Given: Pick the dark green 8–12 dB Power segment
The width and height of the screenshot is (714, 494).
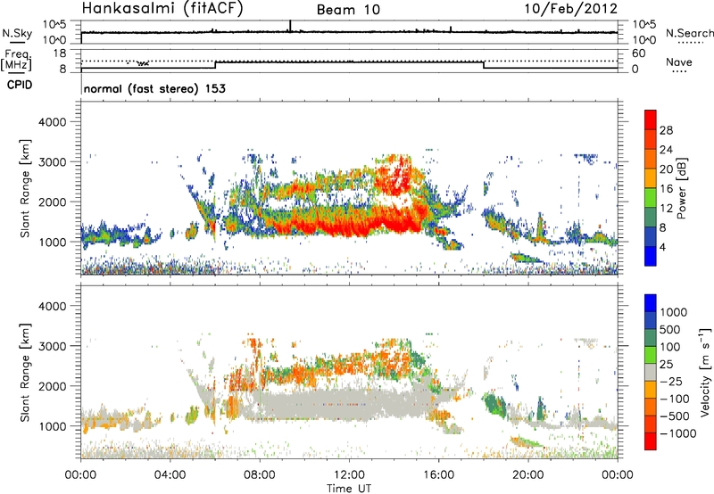Looking at the screenshot, I should [651, 217].
